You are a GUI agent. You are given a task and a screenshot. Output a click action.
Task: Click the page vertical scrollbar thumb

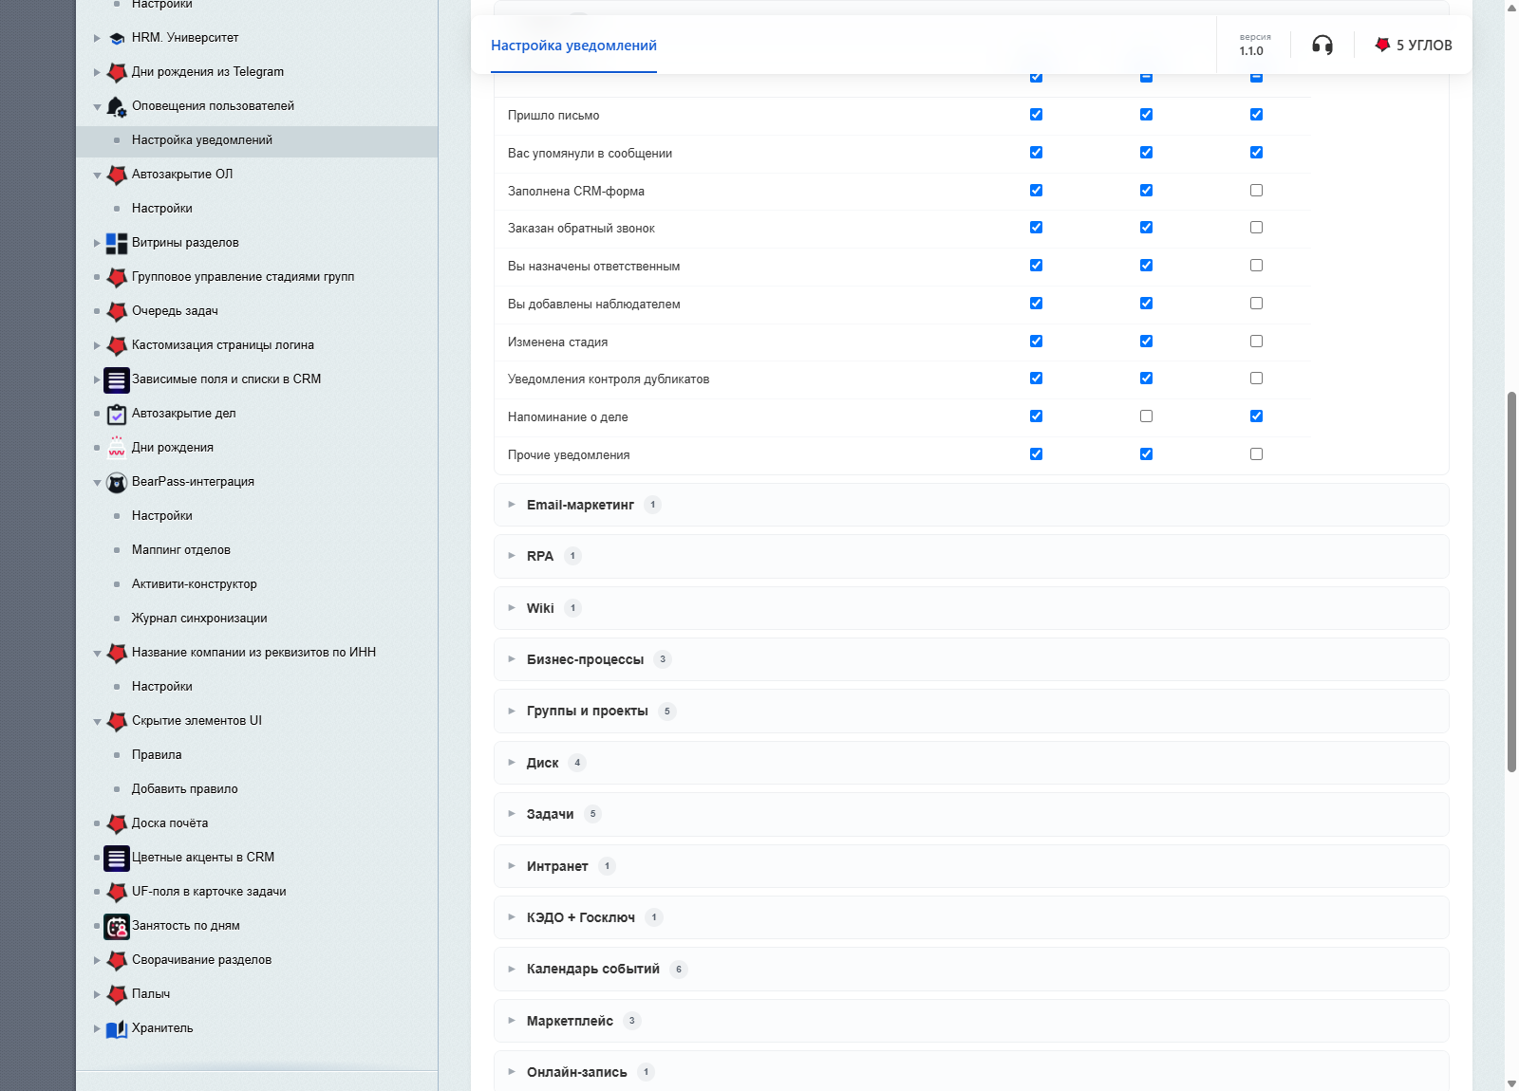[1511, 582]
